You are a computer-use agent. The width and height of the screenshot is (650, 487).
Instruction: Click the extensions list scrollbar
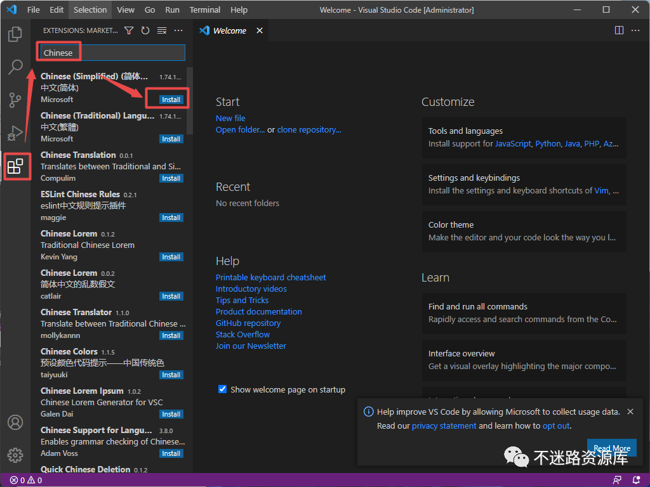pos(190,101)
